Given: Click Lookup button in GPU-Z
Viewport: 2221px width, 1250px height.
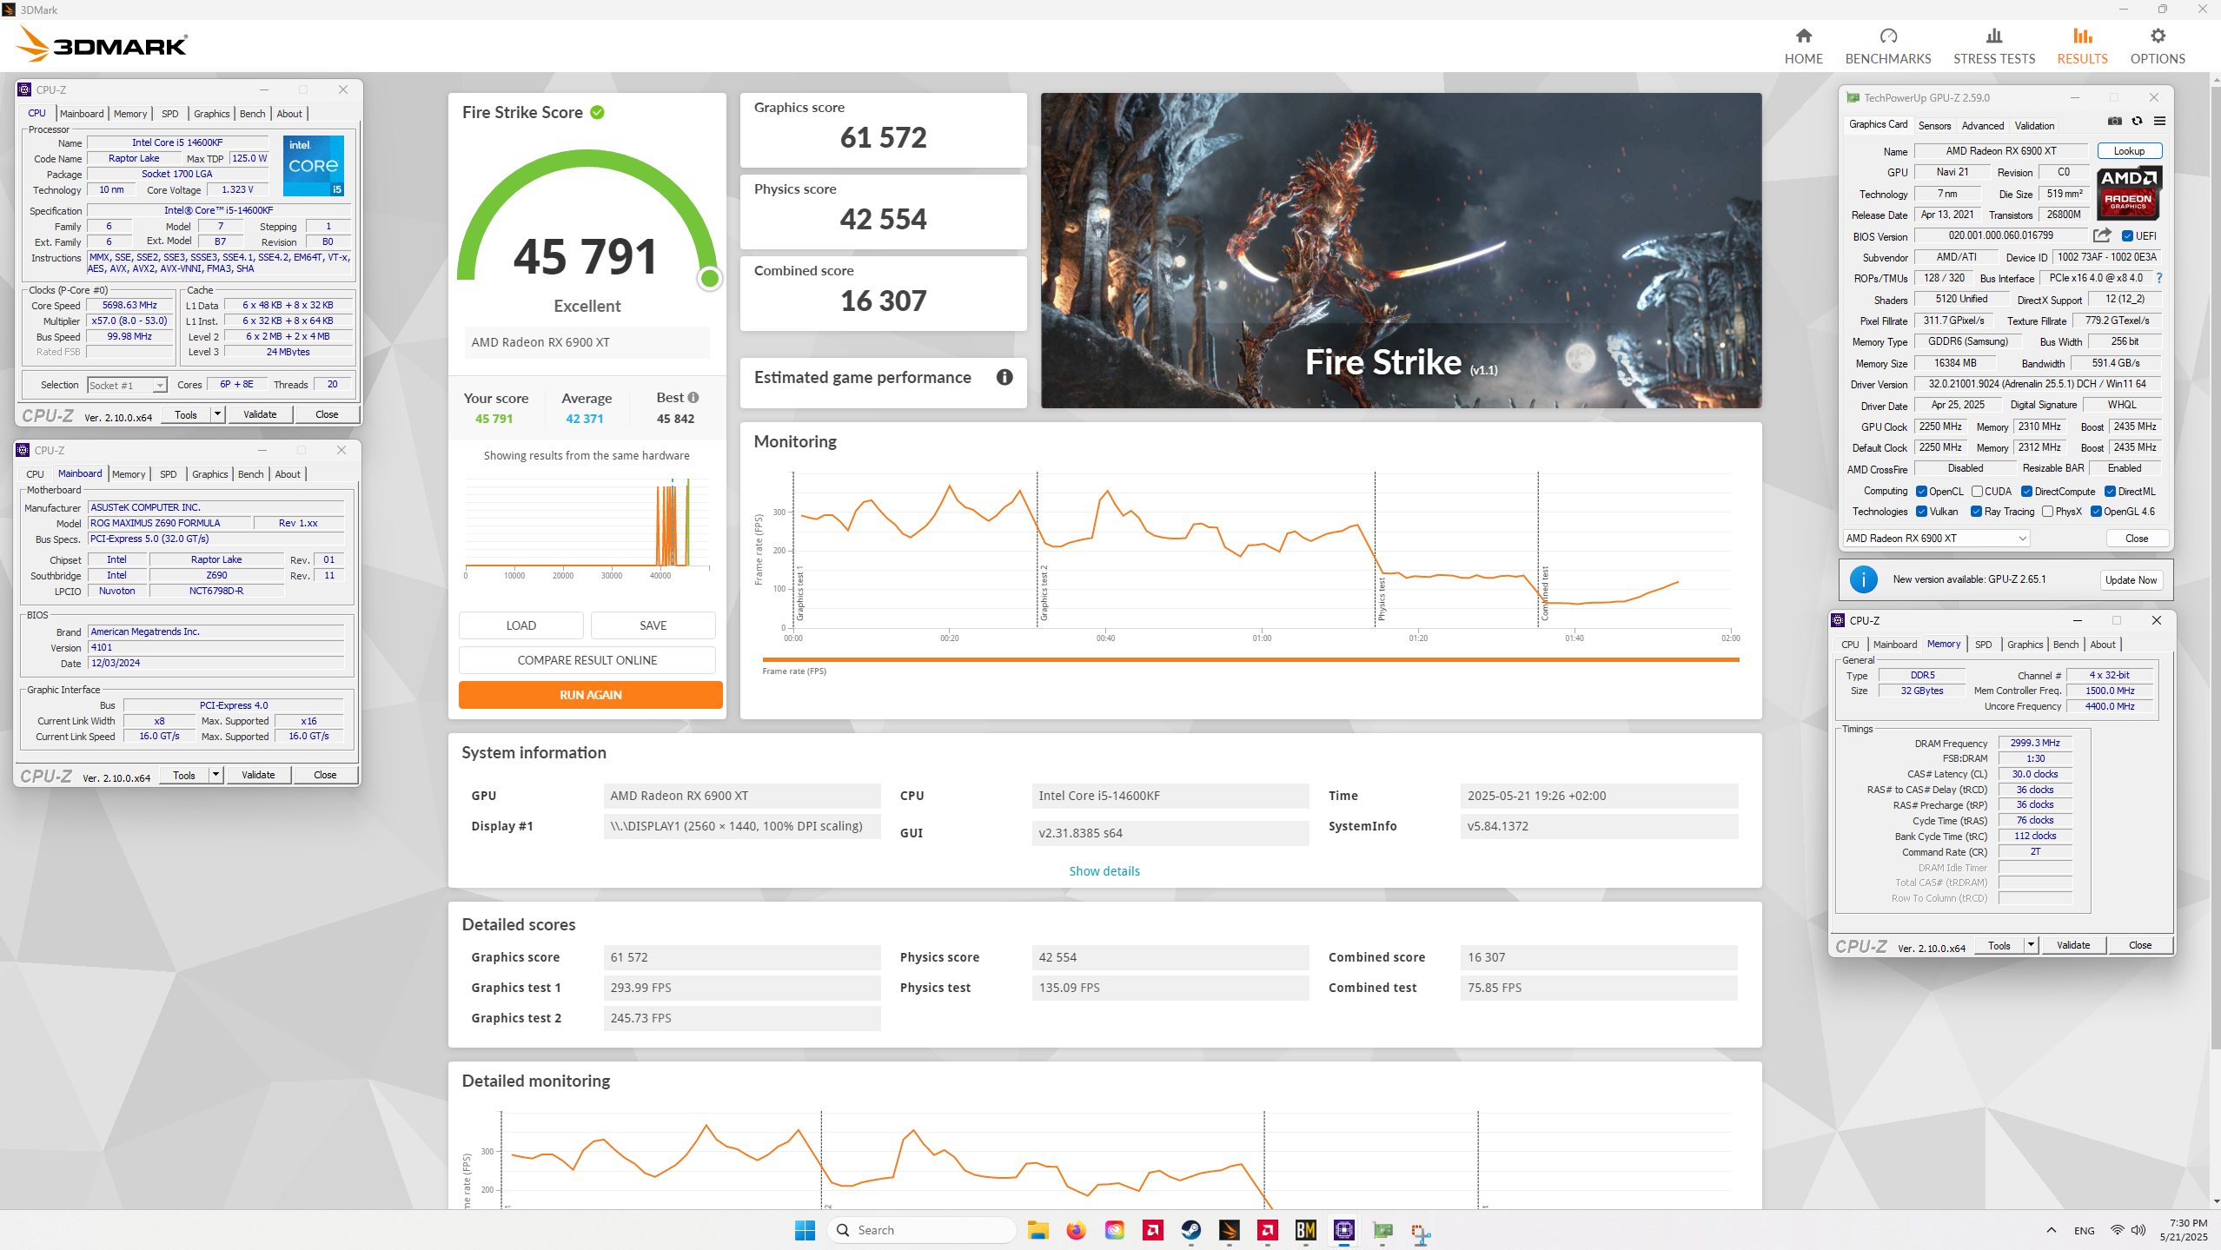Looking at the screenshot, I should (x=2128, y=151).
